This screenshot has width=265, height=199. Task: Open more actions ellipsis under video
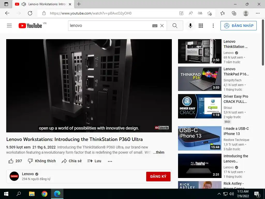coord(110,161)
